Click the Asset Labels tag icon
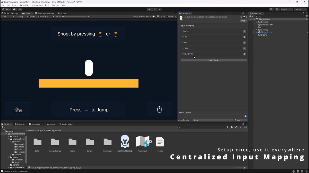This screenshot has width=309, height=173. pyautogui.click(x=245, y=116)
